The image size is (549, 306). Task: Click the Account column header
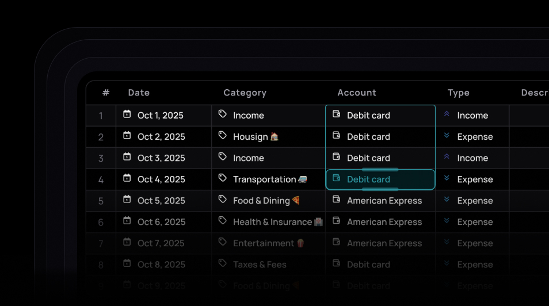(357, 93)
